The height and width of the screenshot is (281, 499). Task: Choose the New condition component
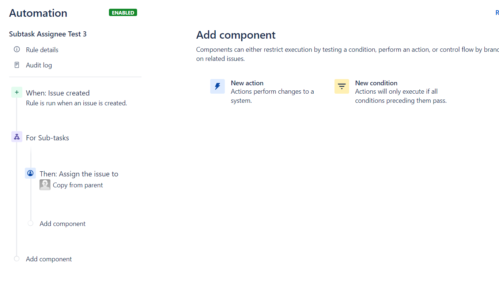click(376, 83)
